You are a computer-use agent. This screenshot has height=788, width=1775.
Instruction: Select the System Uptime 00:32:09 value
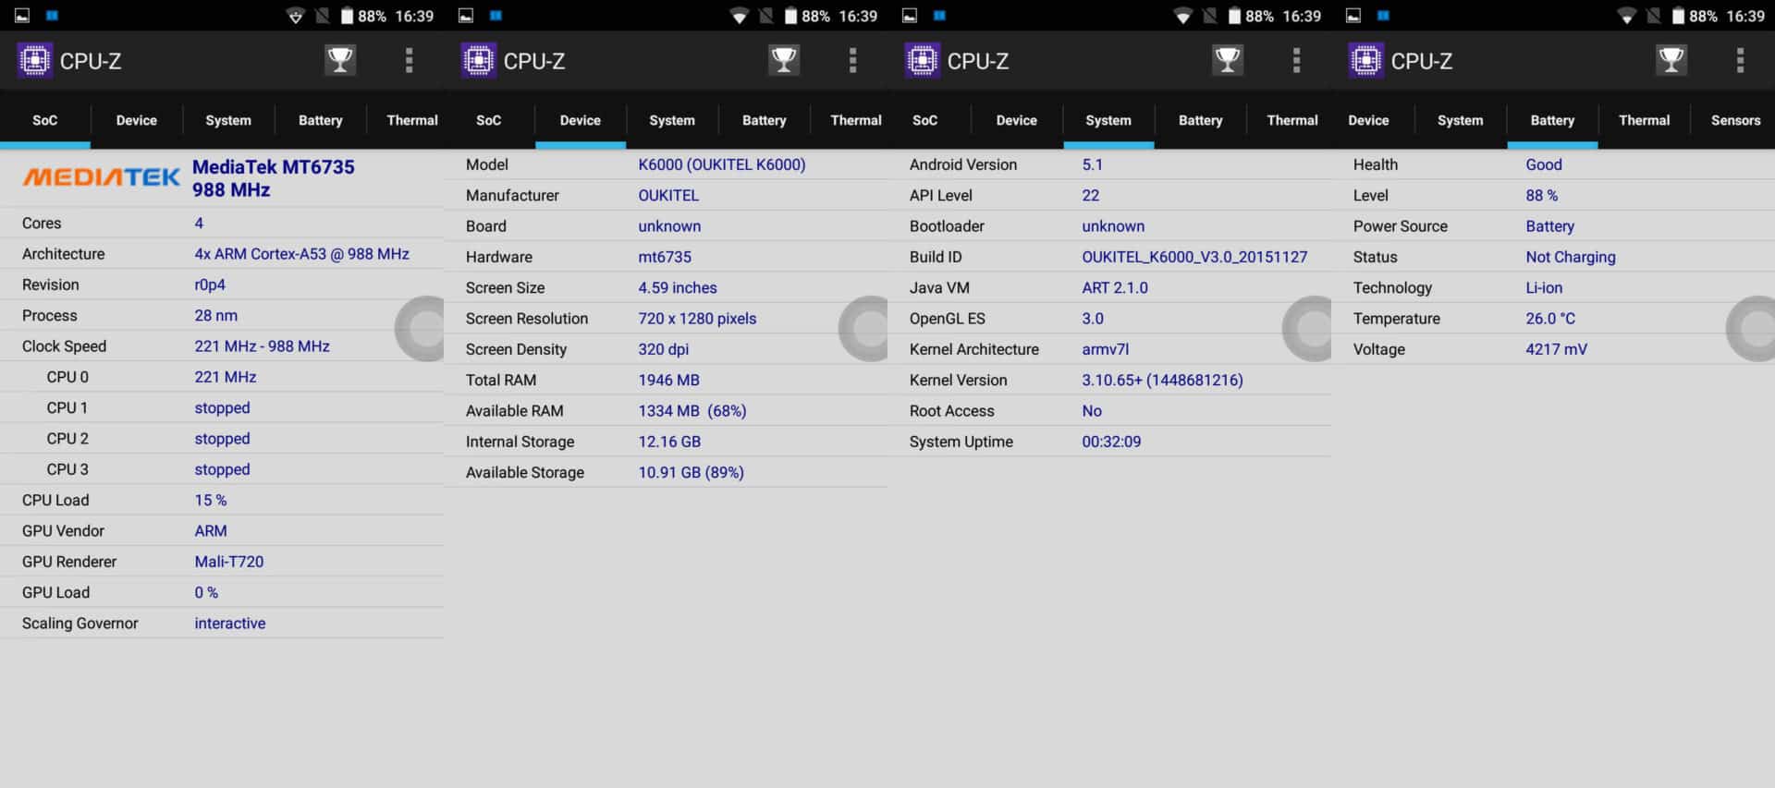click(x=1111, y=442)
